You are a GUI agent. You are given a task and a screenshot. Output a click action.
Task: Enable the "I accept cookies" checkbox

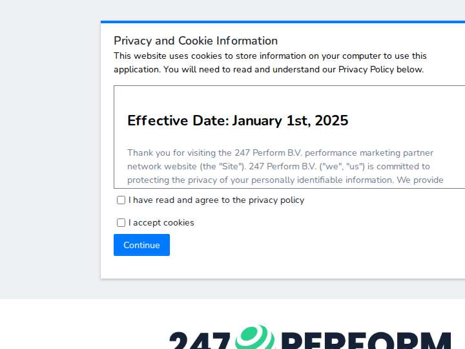click(x=121, y=223)
